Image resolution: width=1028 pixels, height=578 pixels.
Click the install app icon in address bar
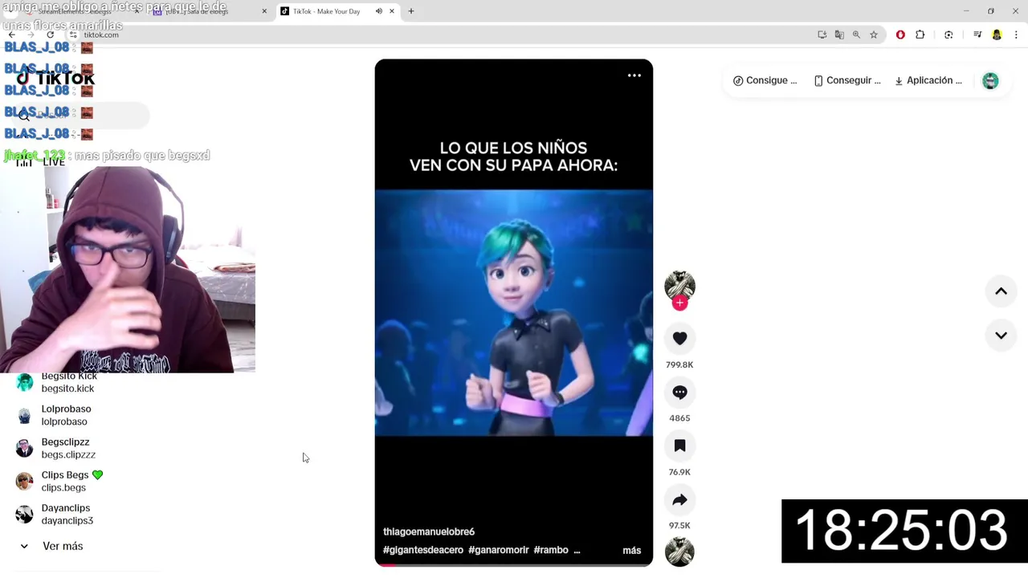tap(822, 35)
